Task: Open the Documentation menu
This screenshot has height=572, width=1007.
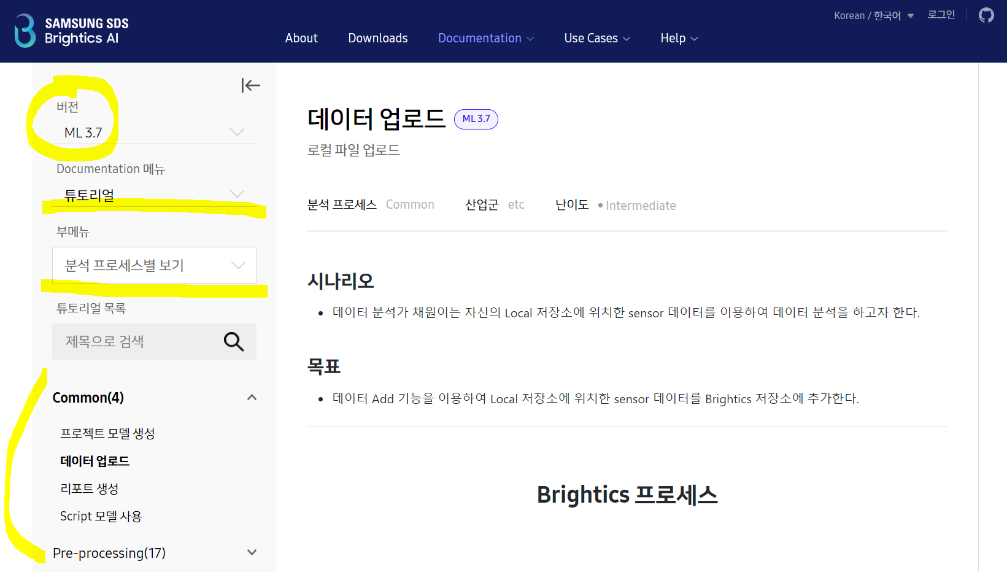Action: pos(486,38)
